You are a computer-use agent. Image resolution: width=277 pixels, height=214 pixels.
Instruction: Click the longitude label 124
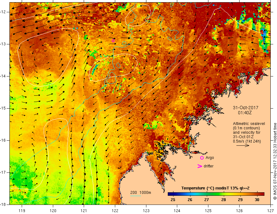[x=177, y=211]
